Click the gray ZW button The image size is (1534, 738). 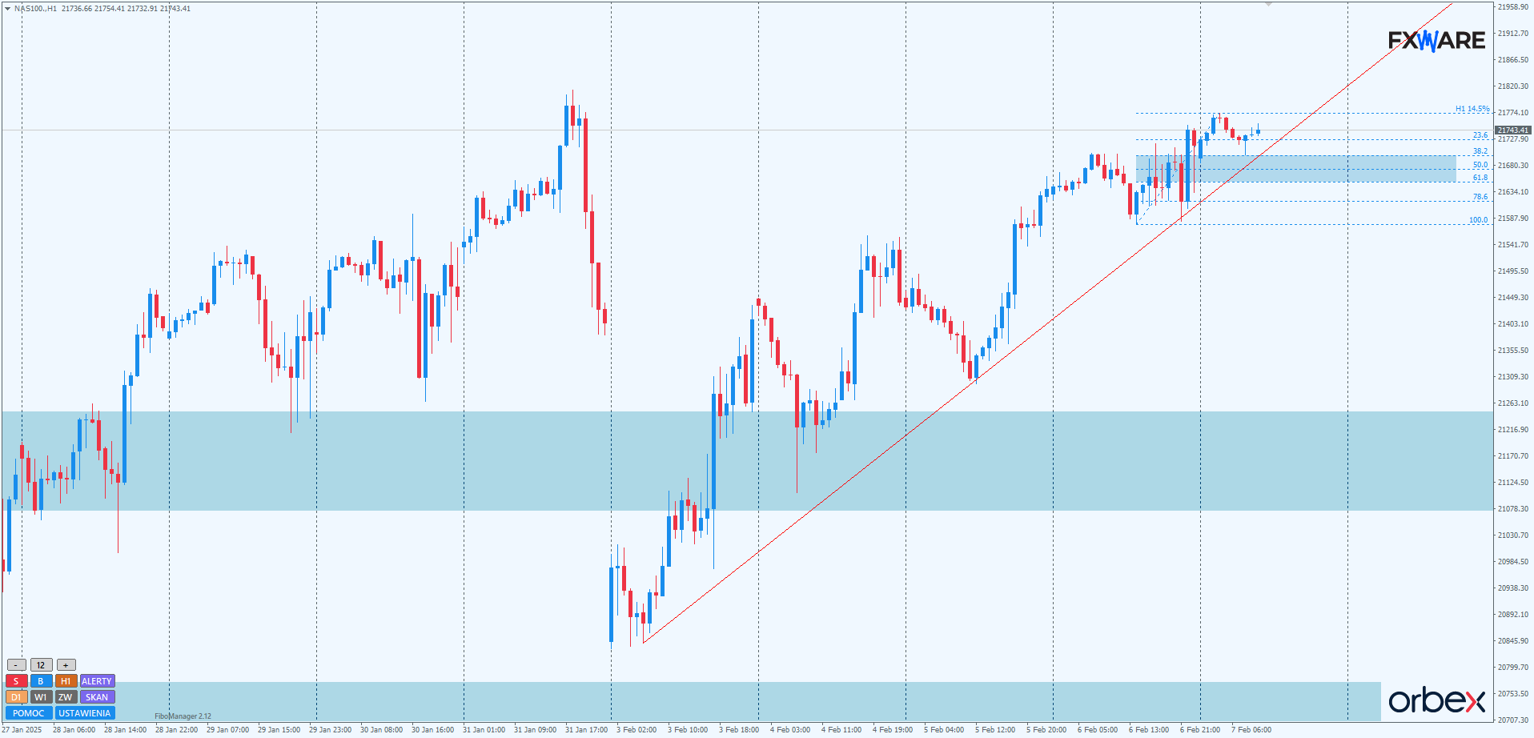point(66,697)
